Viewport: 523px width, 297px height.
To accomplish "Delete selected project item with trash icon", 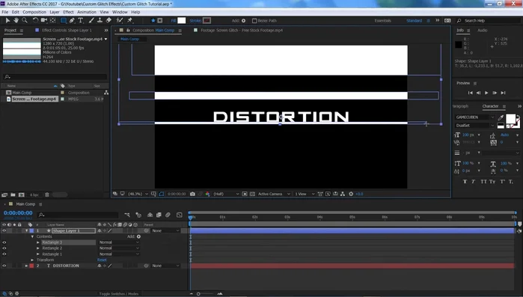I will click(47, 195).
